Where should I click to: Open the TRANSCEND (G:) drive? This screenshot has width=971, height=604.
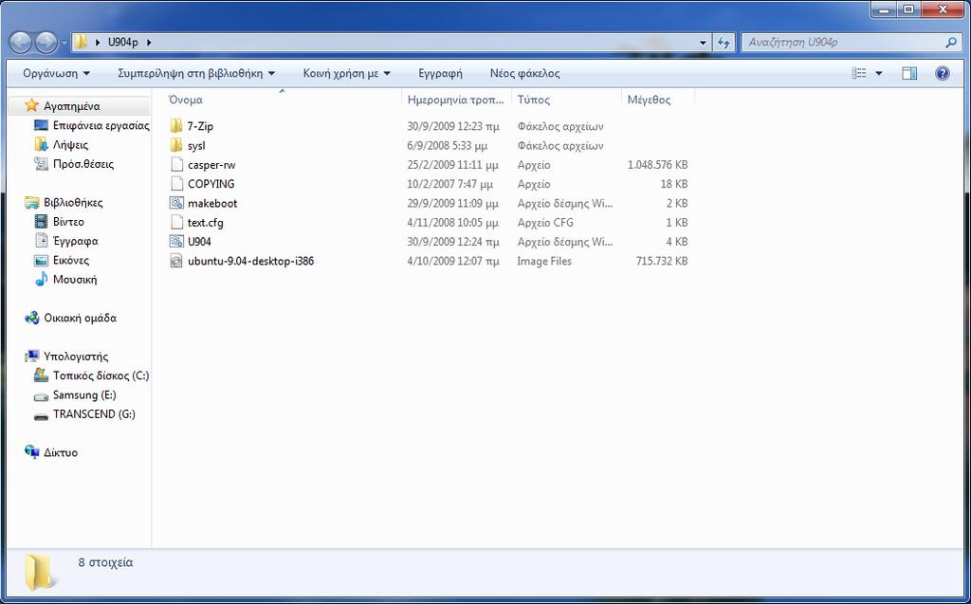pyautogui.click(x=94, y=413)
